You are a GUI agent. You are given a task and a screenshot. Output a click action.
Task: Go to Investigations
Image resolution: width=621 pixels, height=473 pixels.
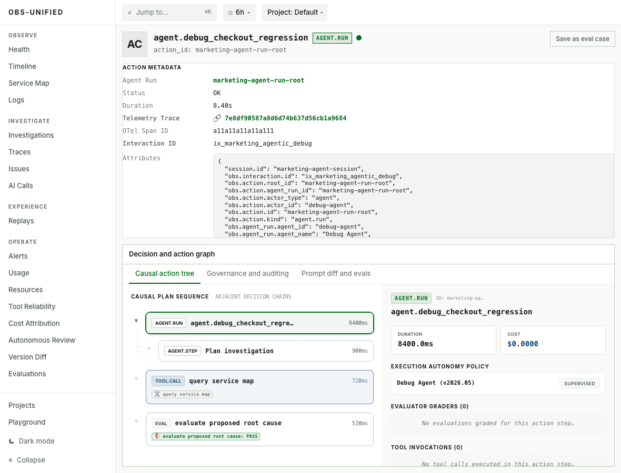[31, 135]
